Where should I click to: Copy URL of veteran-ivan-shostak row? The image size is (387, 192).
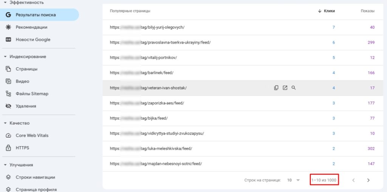[x=276, y=88]
